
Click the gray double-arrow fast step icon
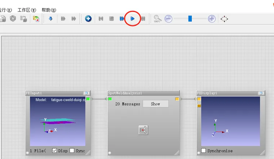pos(74,19)
